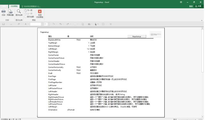Click the shape icon left of Undo
This screenshot has height=120, width=205.
click(x=53, y=24)
